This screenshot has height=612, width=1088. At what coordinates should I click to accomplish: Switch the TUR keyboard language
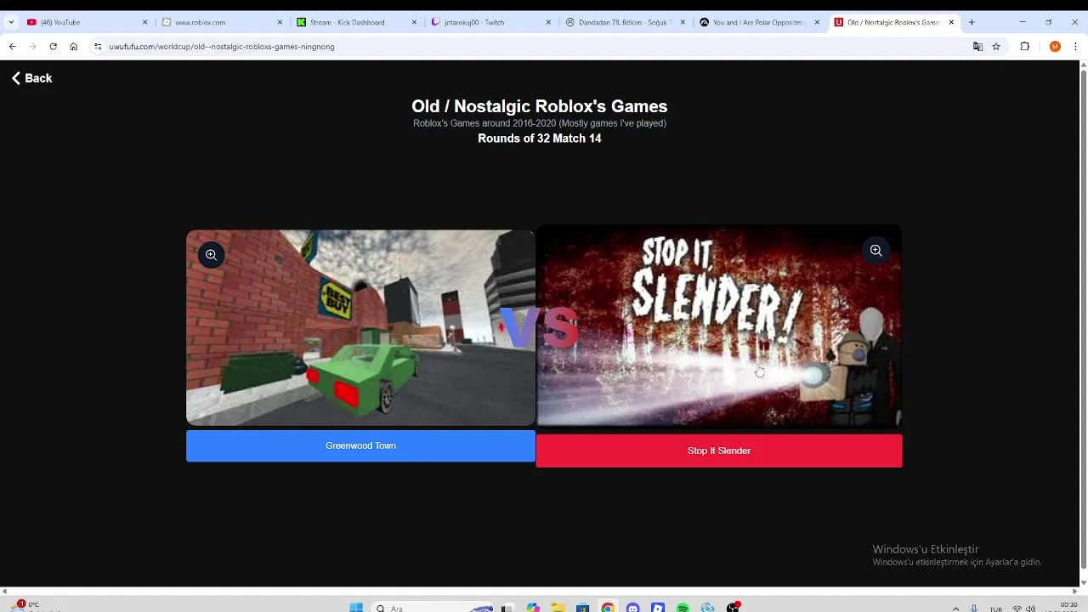click(x=995, y=609)
